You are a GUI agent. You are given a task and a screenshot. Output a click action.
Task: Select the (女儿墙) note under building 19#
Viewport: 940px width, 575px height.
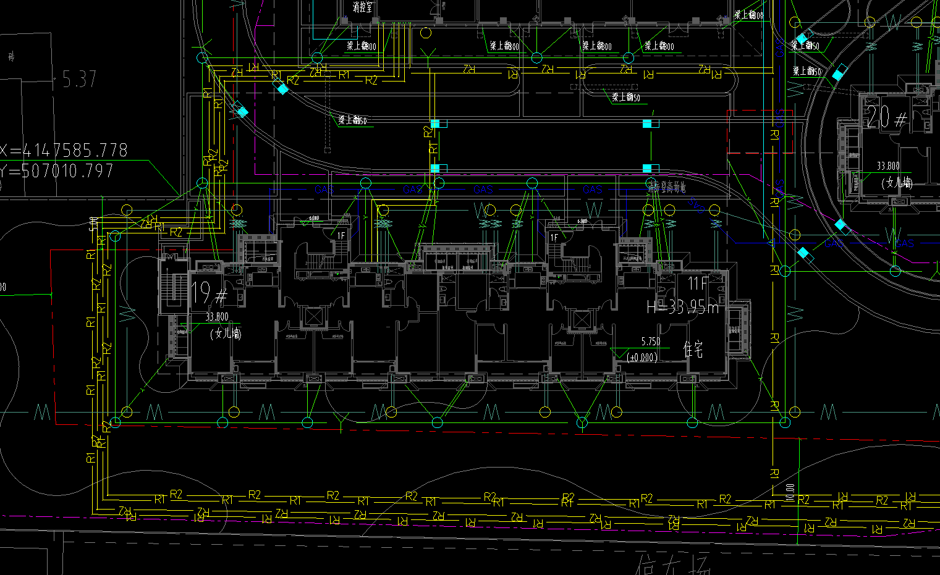coord(226,334)
